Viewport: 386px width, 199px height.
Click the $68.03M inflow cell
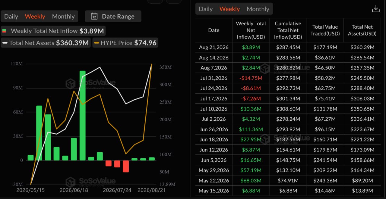251,180
